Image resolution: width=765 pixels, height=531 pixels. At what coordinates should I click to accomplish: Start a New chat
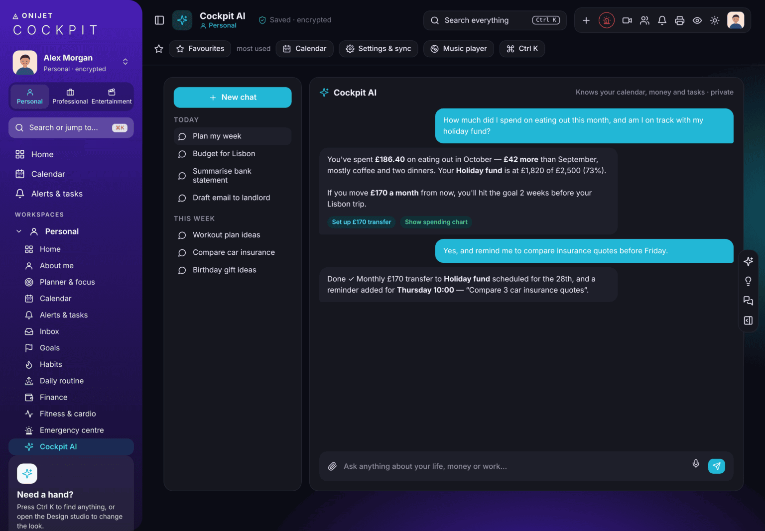(x=233, y=98)
